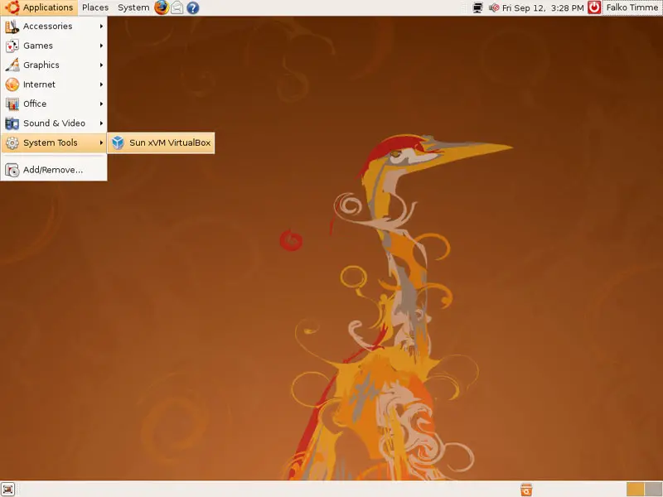Click the Office menu icon
The width and height of the screenshot is (663, 497).
pyautogui.click(x=12, y=104)
